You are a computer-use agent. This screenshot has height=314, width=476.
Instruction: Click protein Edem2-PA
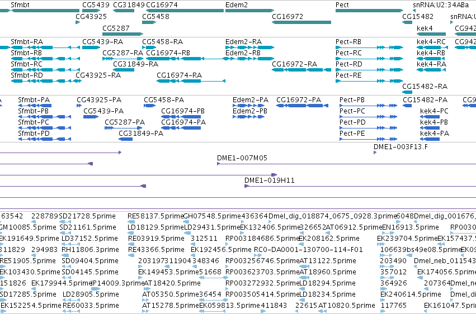click(x=248, y=106)
